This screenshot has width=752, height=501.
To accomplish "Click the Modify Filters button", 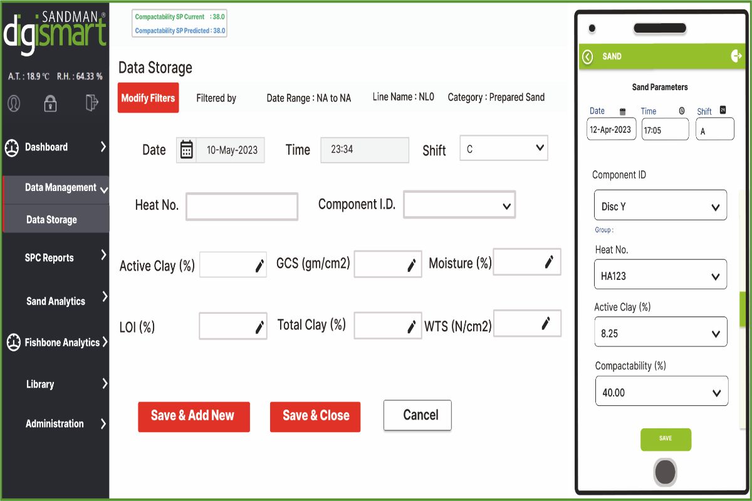I will [149, 98].
